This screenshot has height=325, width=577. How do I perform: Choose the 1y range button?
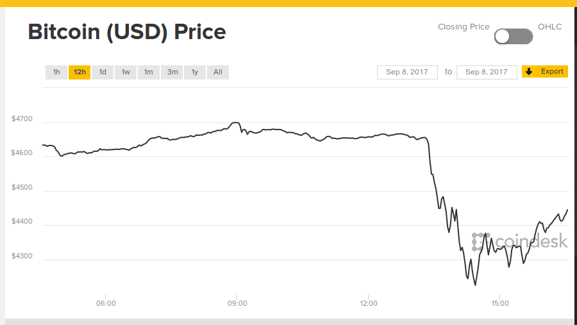tap(195, 72)
